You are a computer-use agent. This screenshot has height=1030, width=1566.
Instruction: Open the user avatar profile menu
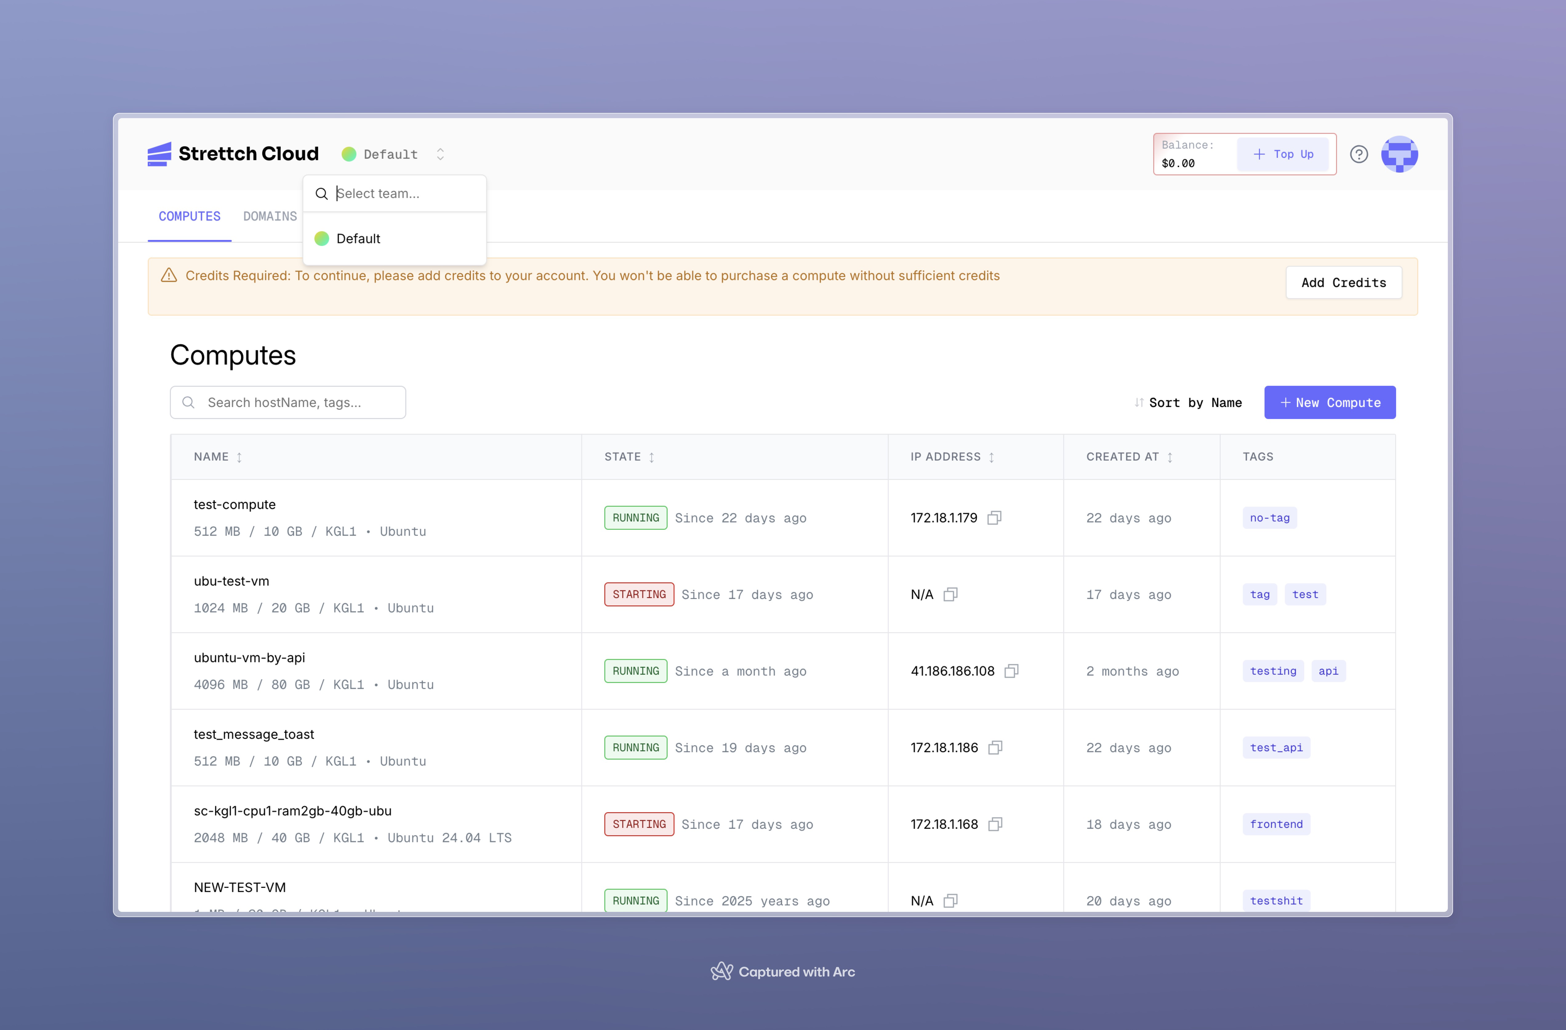[1399, 154]
